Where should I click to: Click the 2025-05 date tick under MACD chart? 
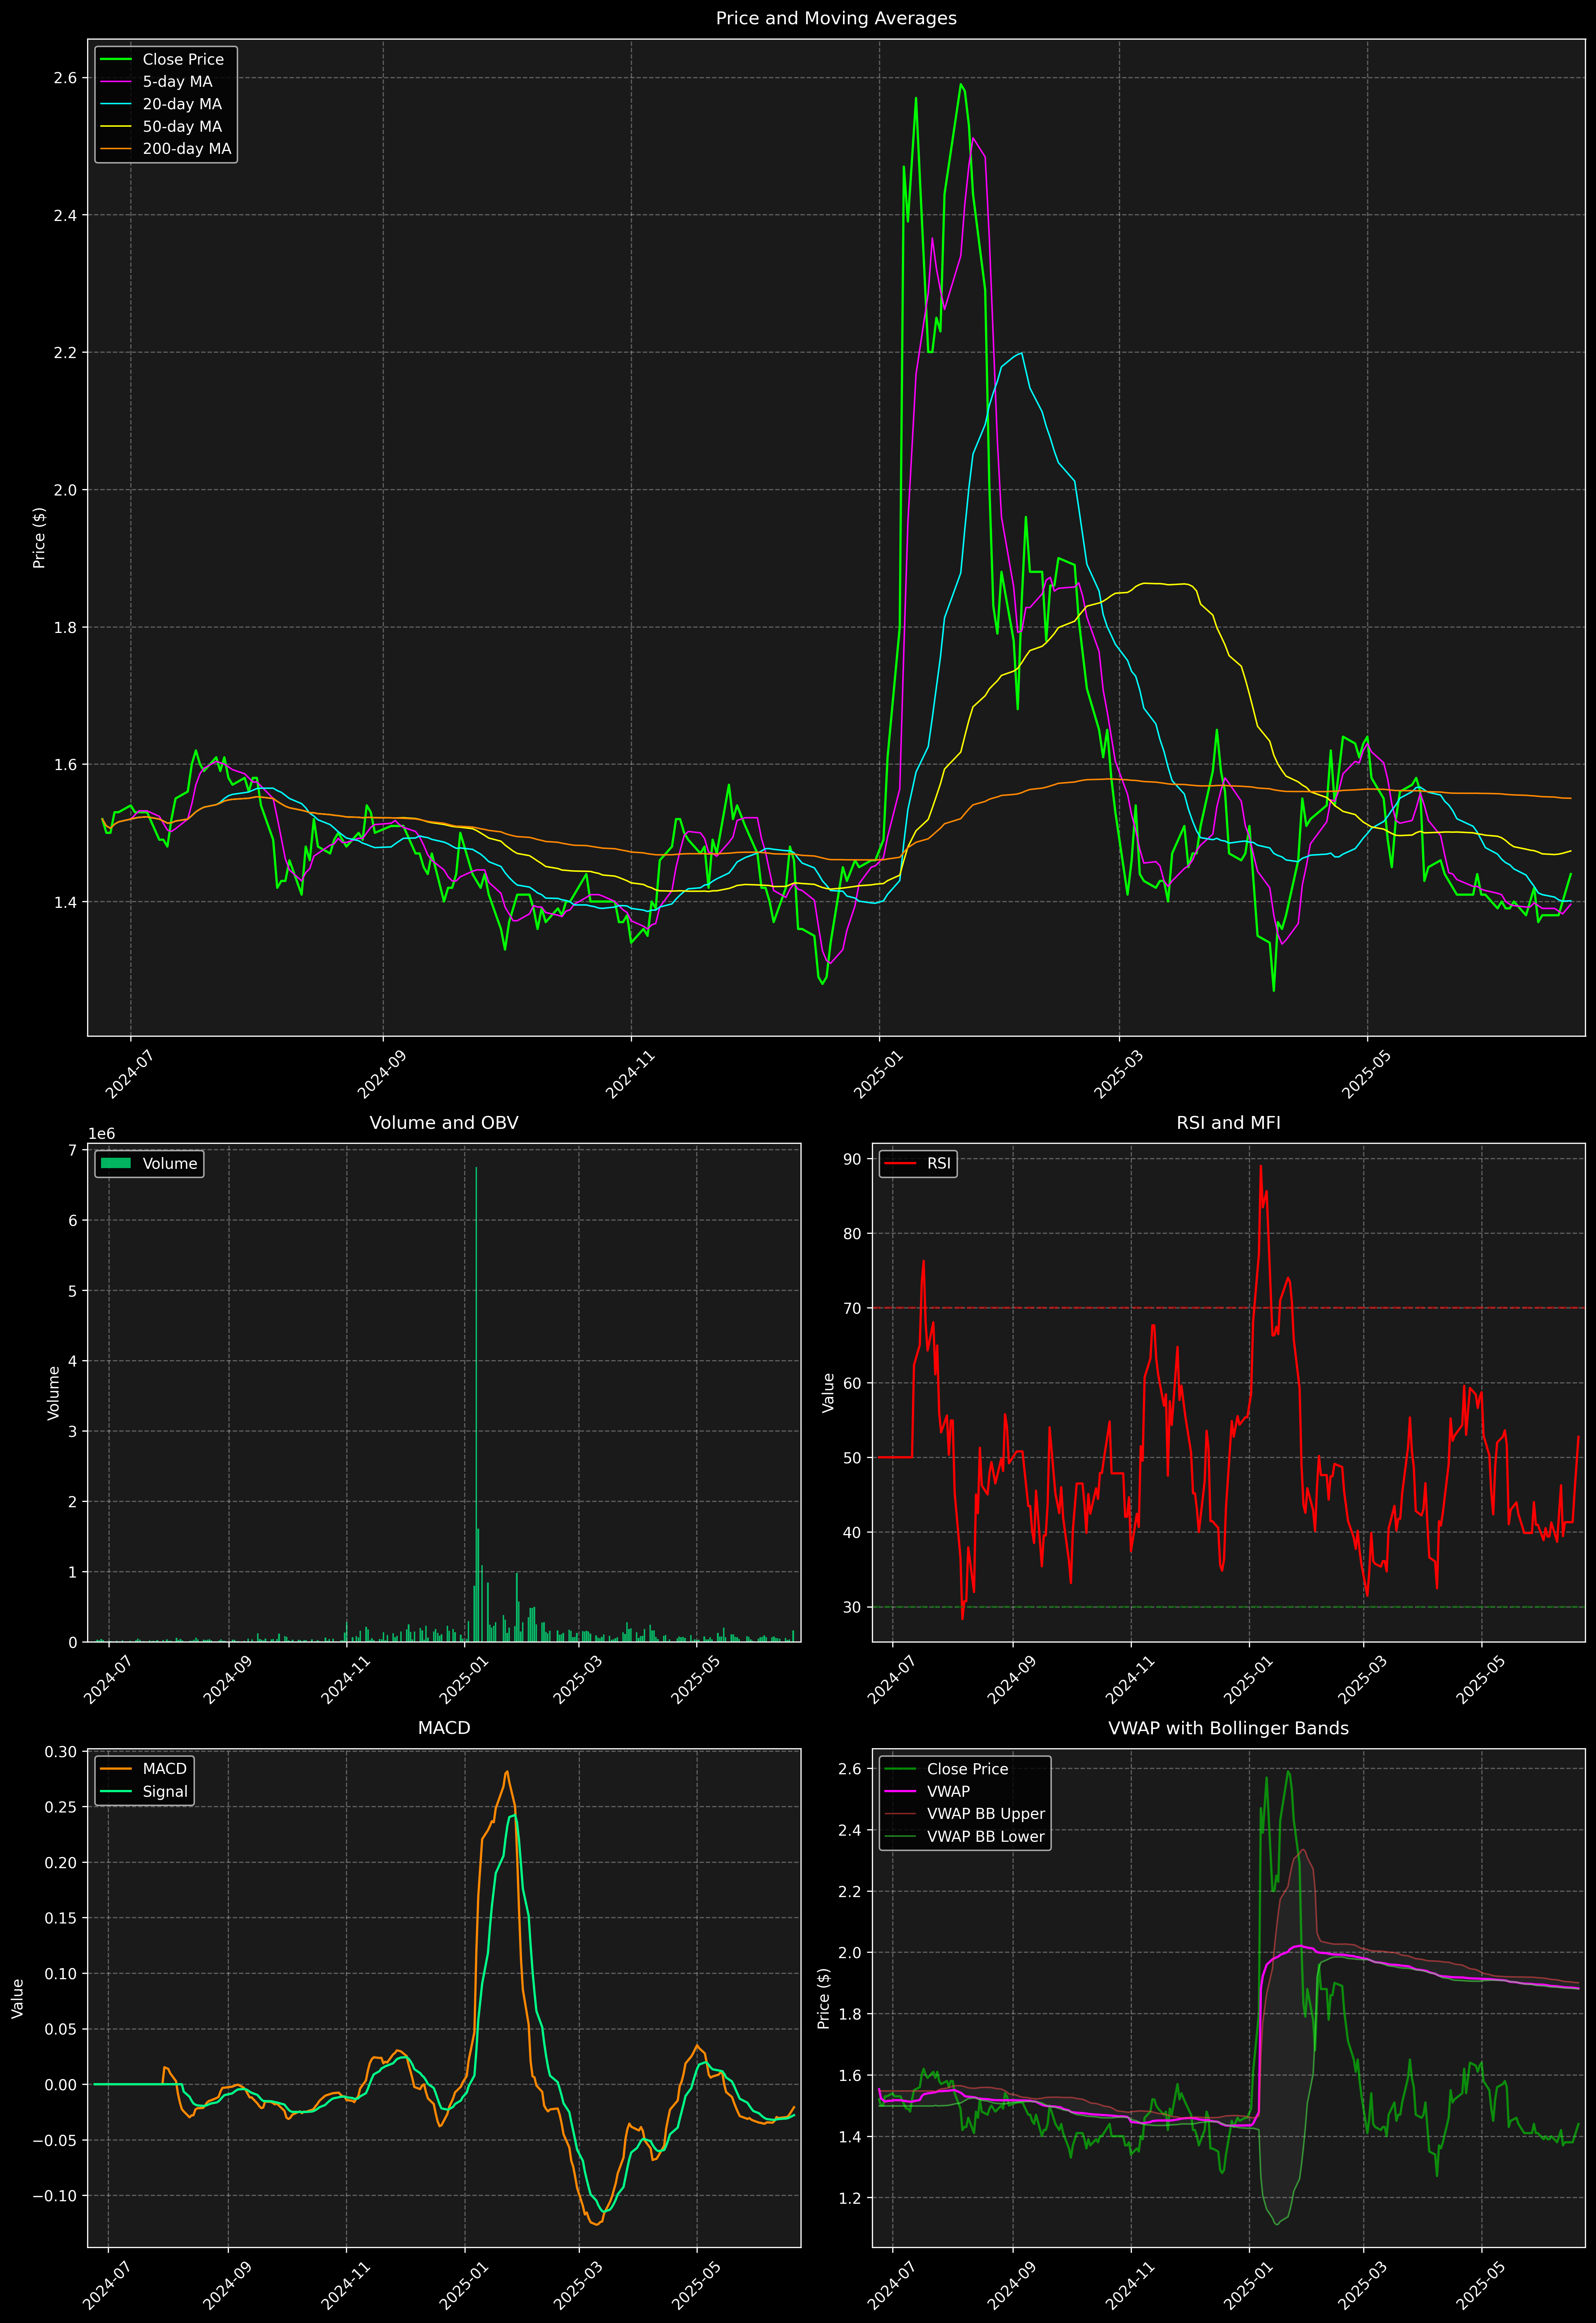(x=695, y=2286)
